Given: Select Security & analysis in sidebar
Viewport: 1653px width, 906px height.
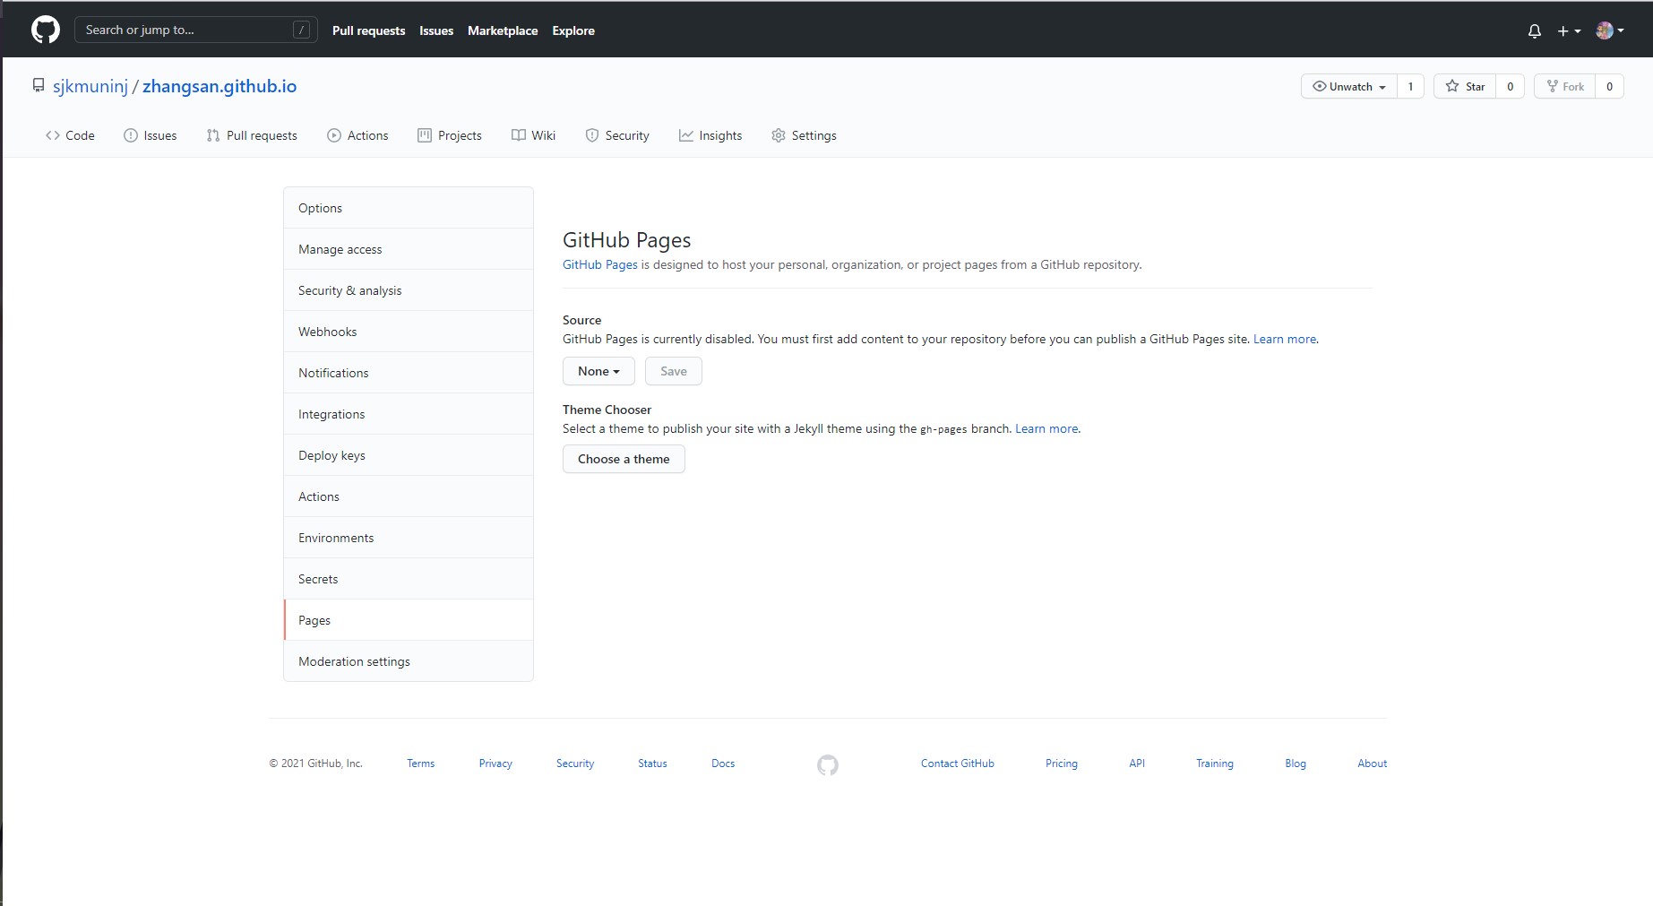Looking at the screenshot, I should tap(409, 290).
